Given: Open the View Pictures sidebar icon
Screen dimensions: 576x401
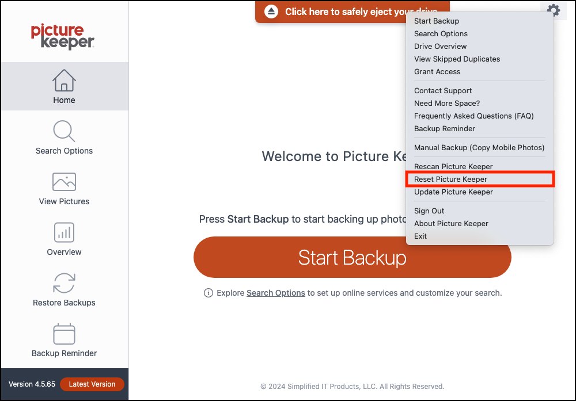Looking at the screenshot, I should tap(65, 182).
